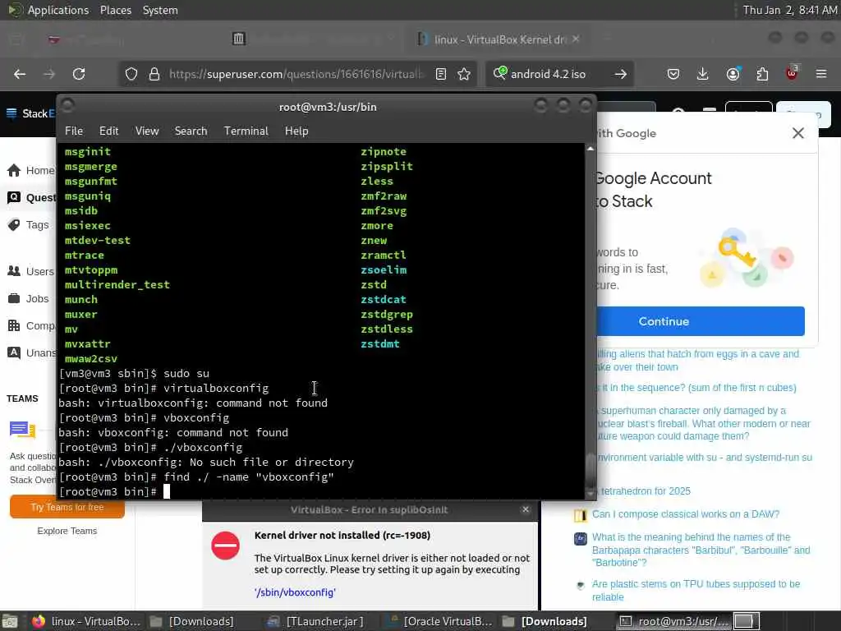This screenshot has height=631, width=841.
Task: Close the linux - VirtualBox Kernel tab
Action: tap(576, 39)
